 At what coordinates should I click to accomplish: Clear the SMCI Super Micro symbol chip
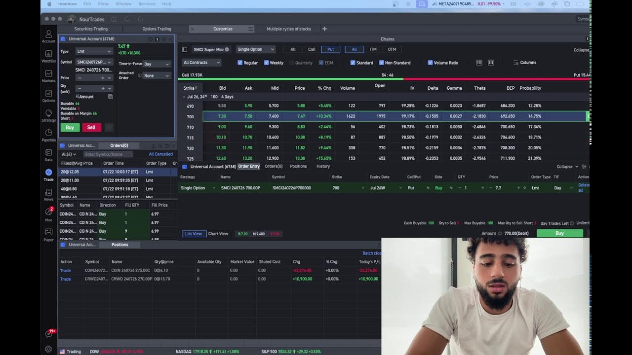pos(227,49)
